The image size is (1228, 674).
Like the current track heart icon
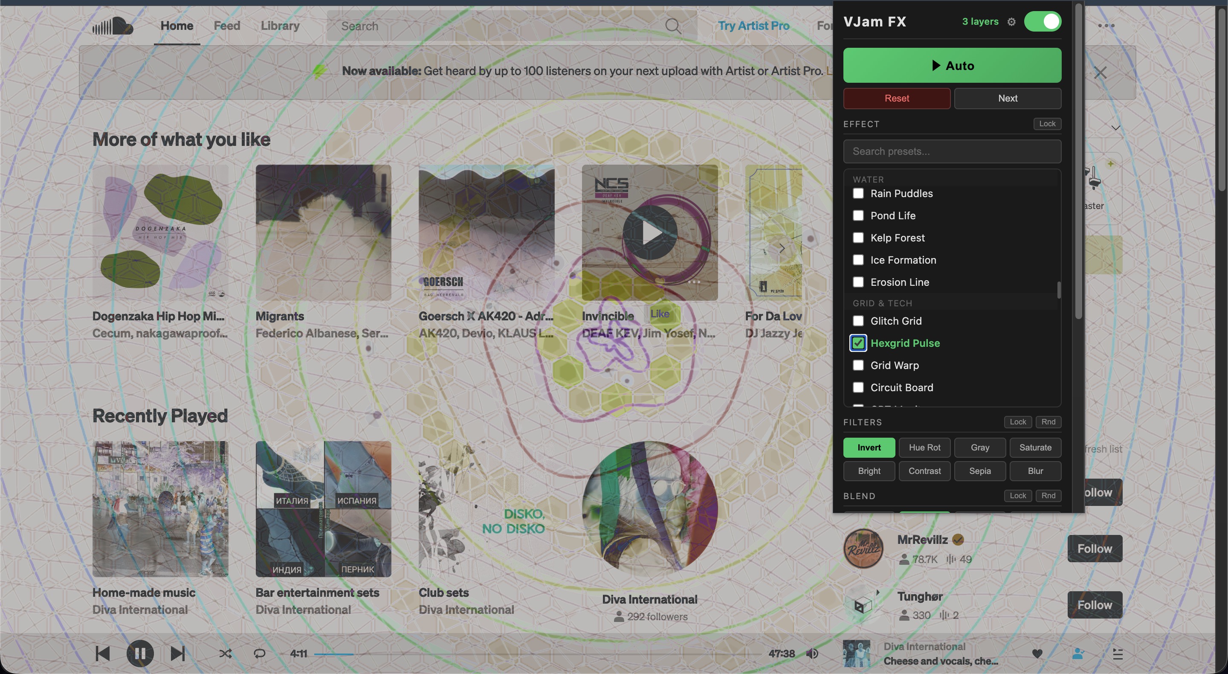[x=1037, y=654]
